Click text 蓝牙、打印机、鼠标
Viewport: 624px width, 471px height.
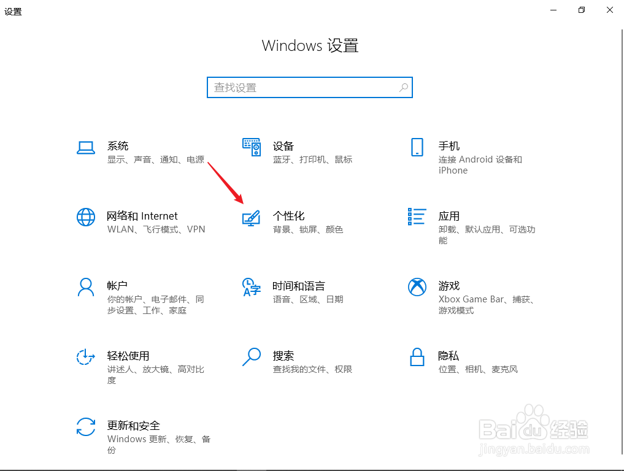coord(312,159)
